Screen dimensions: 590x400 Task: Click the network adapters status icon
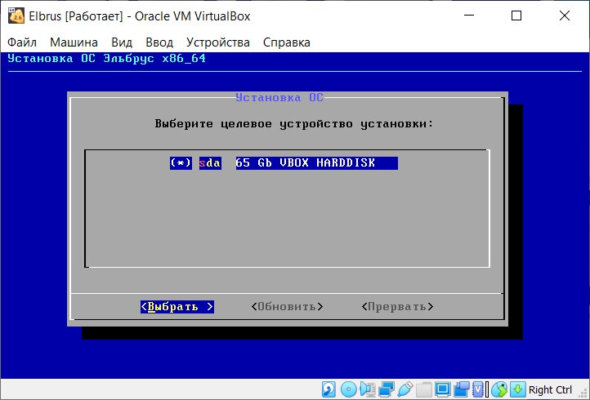pyautogui.click(x=387, y=389)
